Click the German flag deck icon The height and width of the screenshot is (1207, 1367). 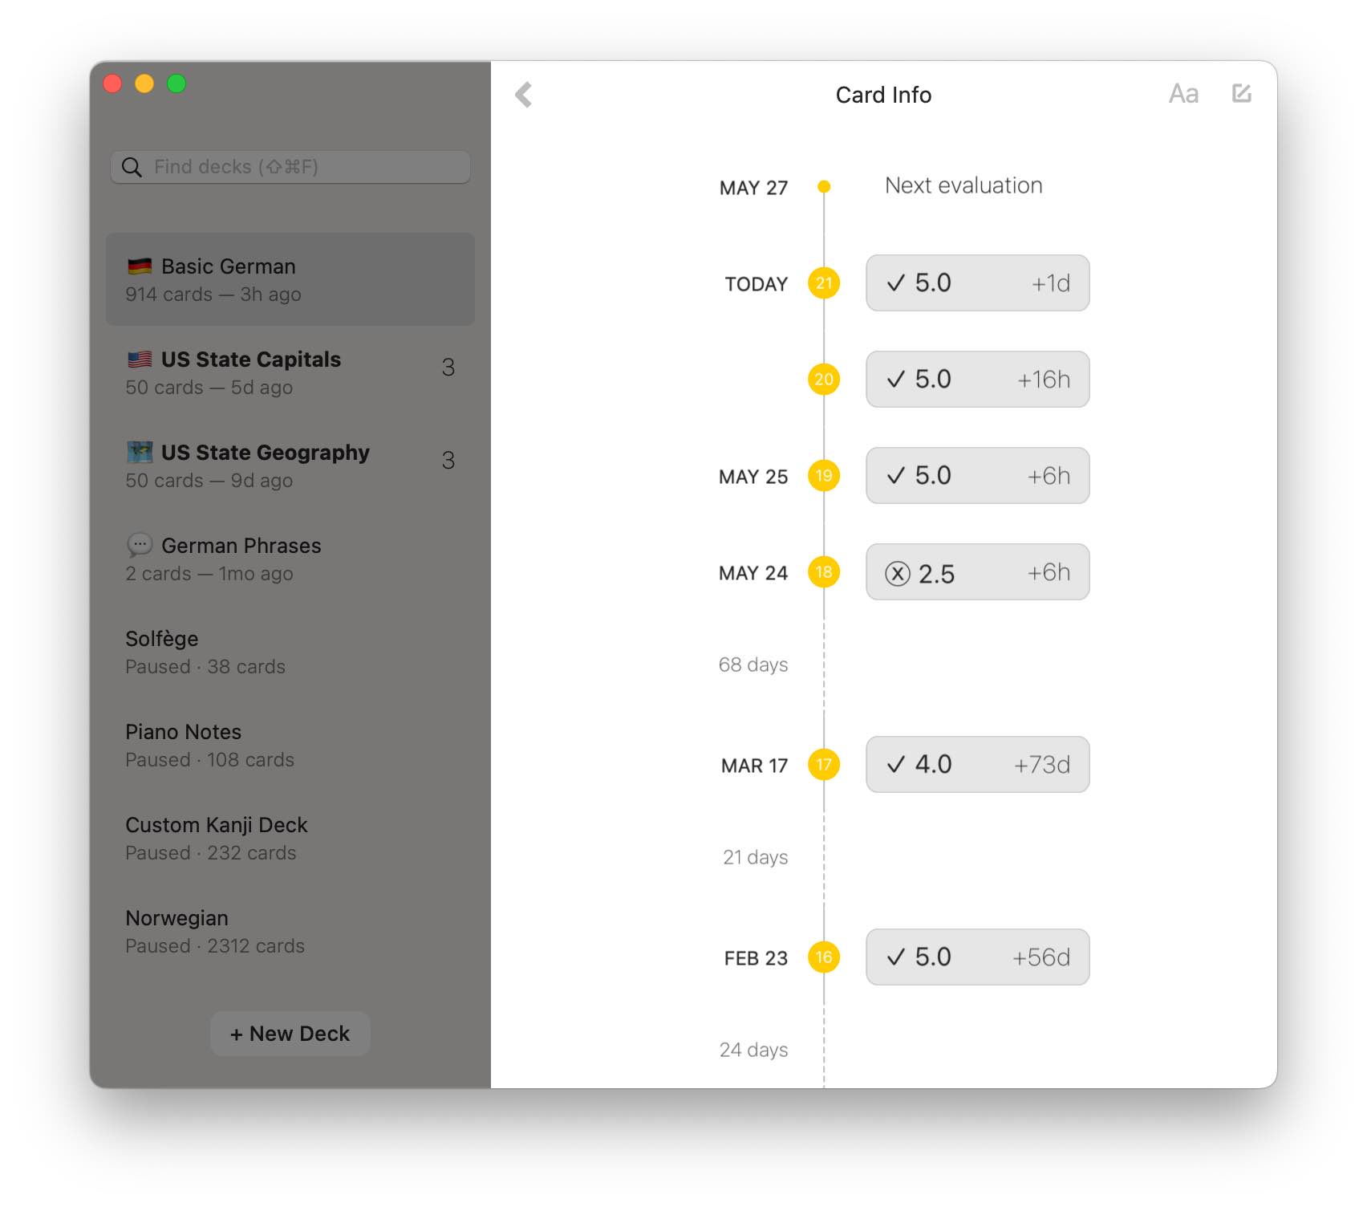point(140,266)
